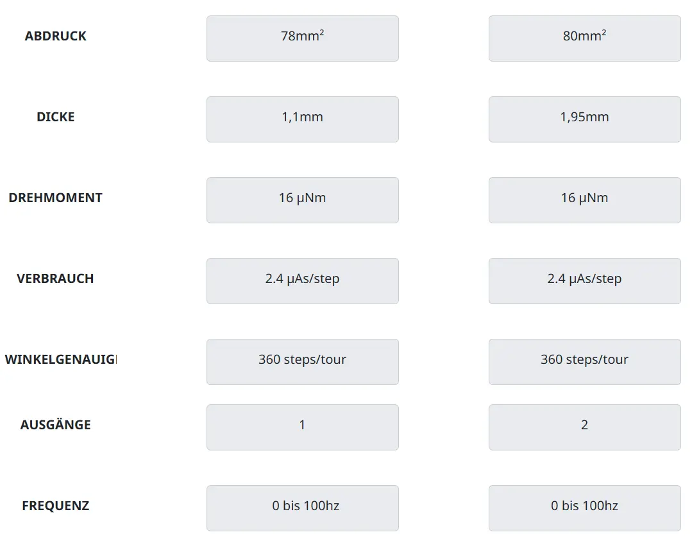Click the Ausgänge box showing 1
Screen dimensions: 692x548
click(x=302, y=427)
